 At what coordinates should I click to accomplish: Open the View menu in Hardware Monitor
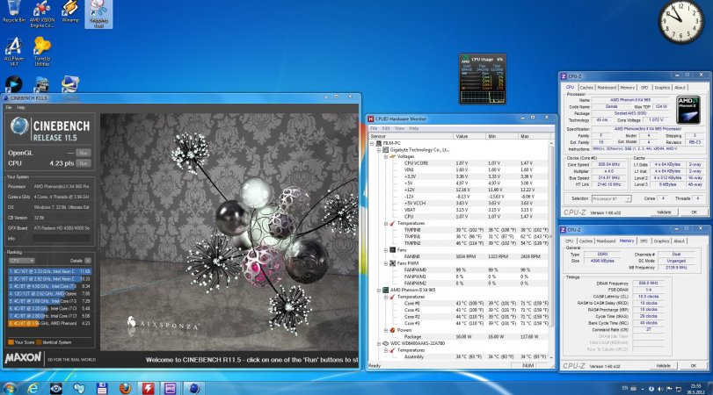click(x=399, y=128)
